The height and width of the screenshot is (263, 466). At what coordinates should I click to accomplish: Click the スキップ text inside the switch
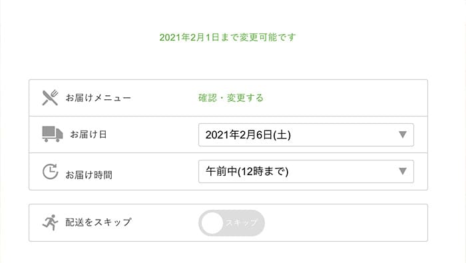click(241, 223)
